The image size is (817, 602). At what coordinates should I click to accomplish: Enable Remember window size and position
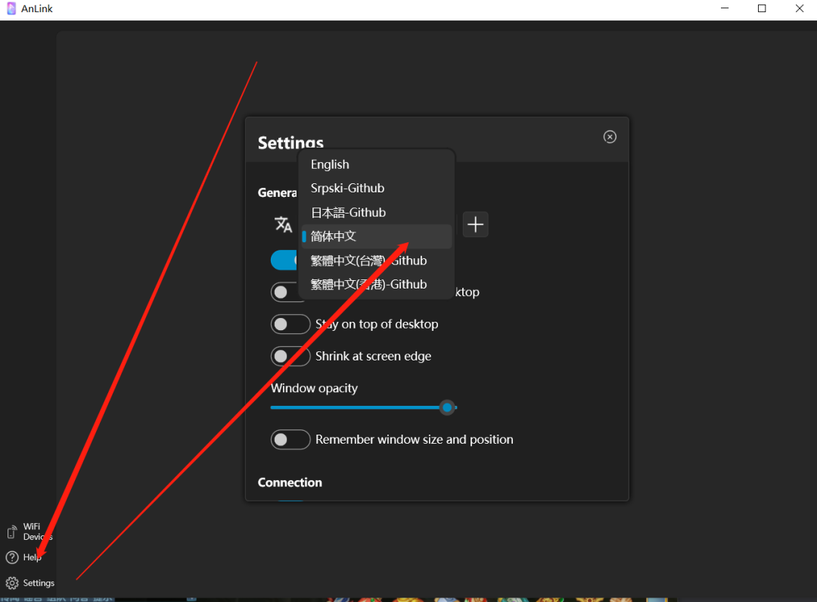[x=290, y=440]
